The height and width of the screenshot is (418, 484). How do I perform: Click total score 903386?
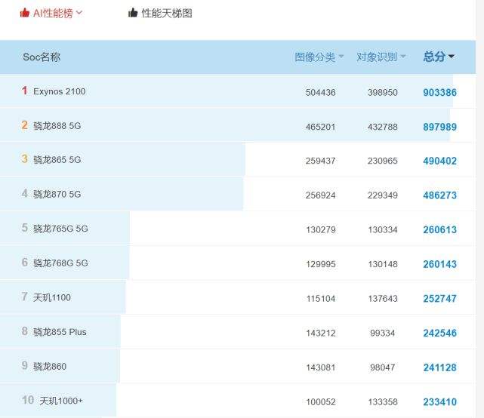point(440,92)
